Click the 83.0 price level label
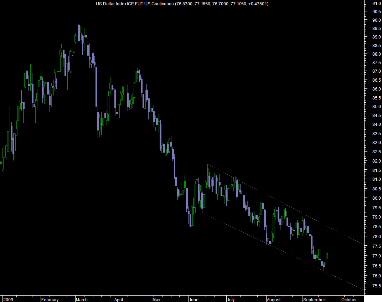The height and width of the screenshot is (302, 382). tap(376, 142)
